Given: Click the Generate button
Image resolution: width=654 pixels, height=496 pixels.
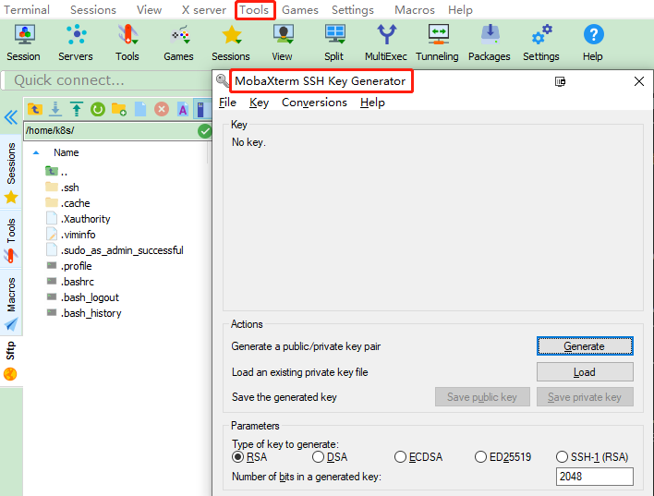Looking at the screenshot, I should click(x=585, y=346).
